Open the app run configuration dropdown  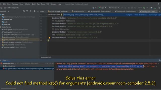[x=102, y=8]
